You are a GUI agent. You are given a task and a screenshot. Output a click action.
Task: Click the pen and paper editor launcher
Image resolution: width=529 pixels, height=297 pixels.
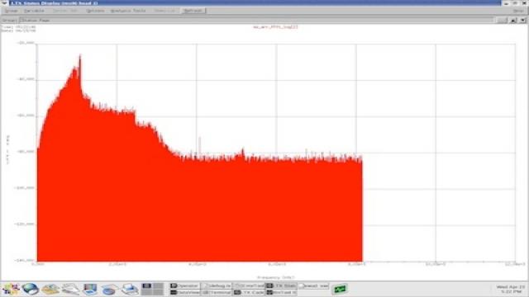point(70,290)
